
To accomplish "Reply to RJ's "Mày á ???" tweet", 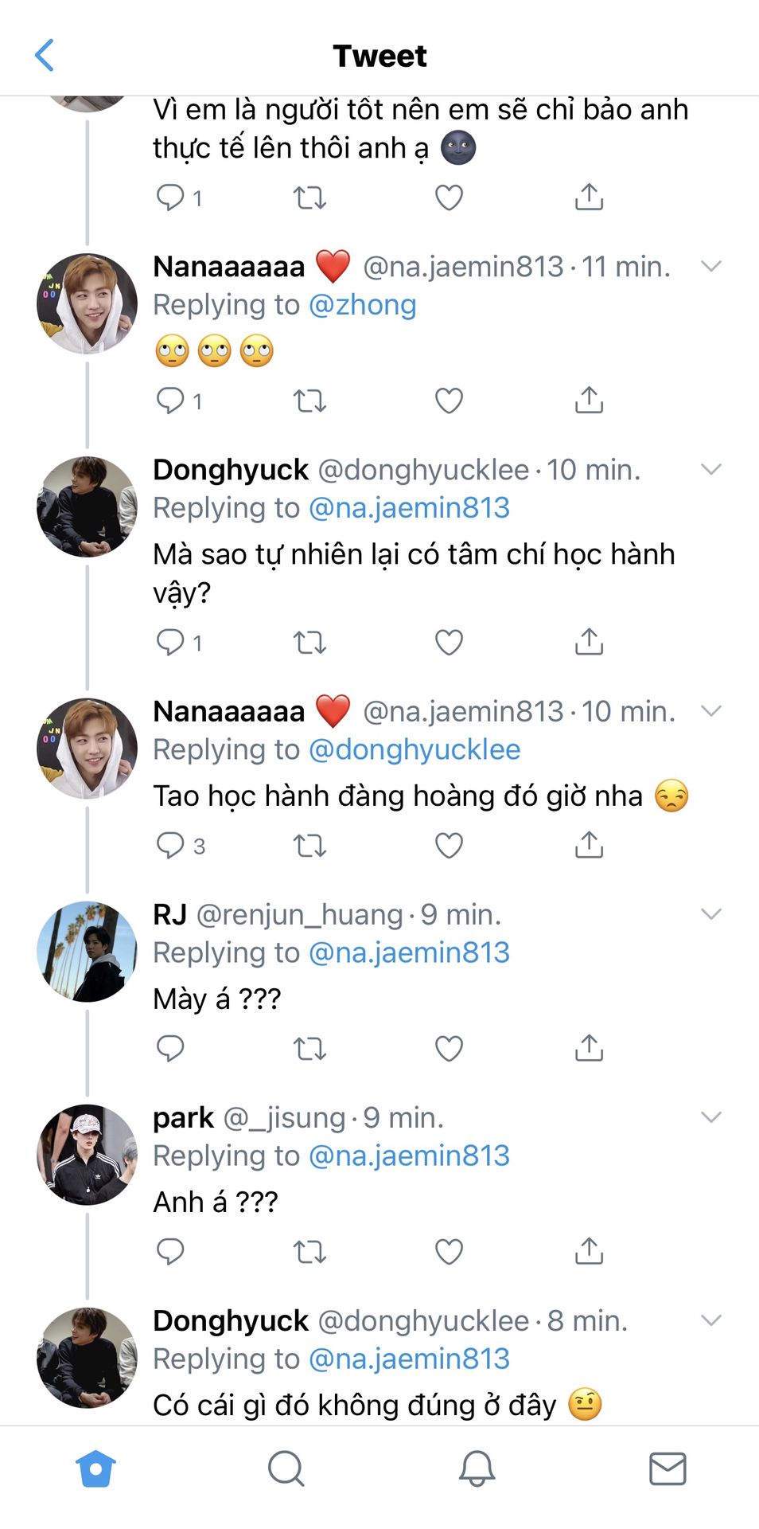I will [x=170, y=1049].
